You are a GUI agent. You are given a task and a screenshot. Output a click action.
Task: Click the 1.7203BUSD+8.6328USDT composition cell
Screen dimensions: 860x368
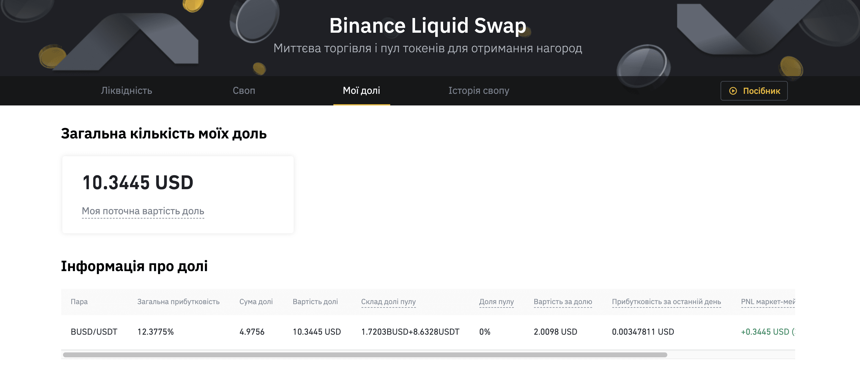(410, 332)
